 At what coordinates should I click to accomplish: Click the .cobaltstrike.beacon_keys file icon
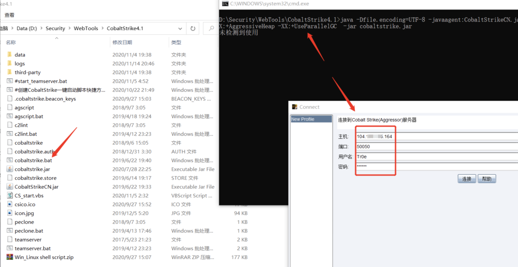pos(10,99)
